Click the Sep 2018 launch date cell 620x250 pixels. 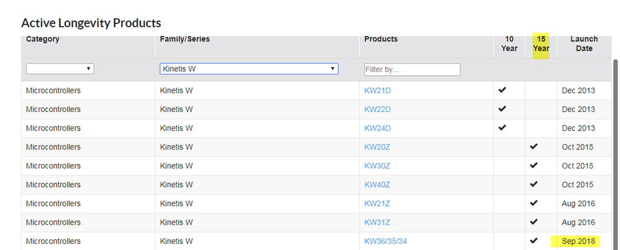click(x=578, y=241)
